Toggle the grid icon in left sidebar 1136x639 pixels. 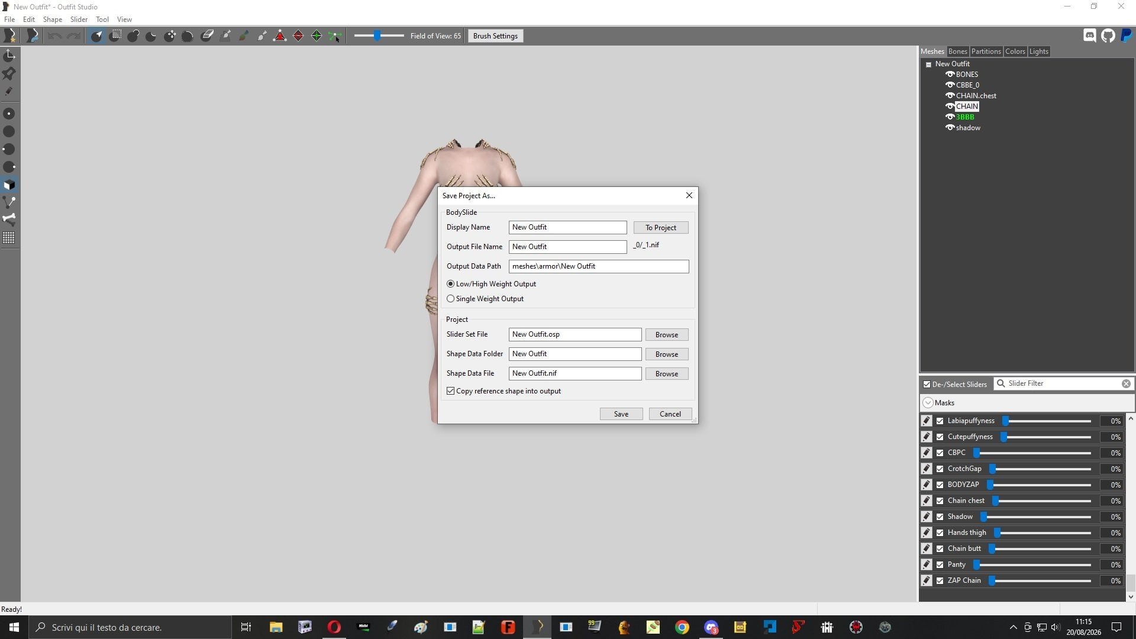(9, 238)
